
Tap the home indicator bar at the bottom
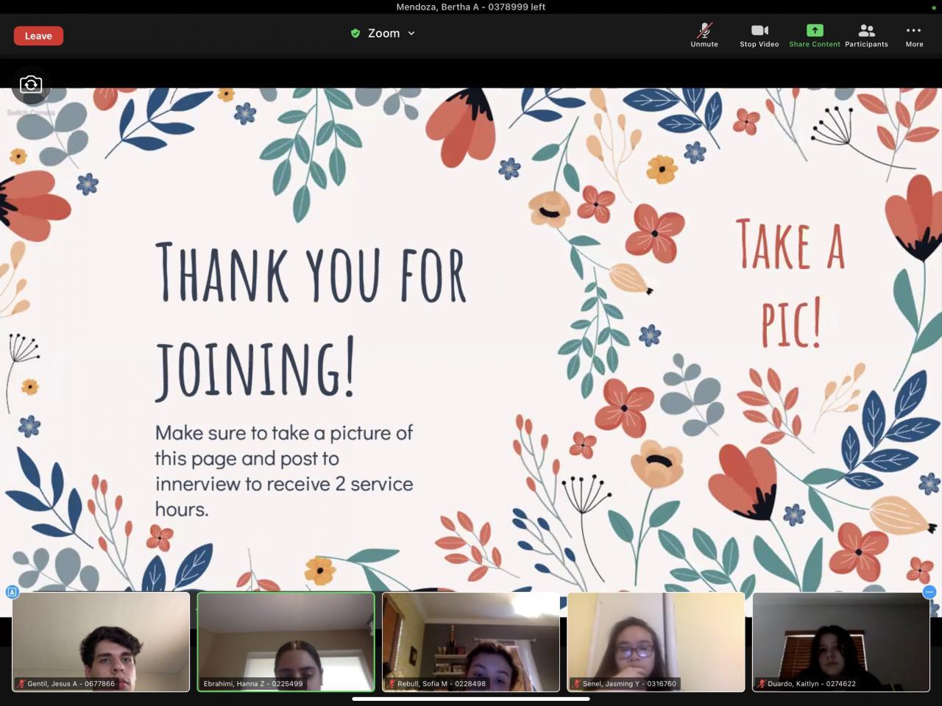471,699
